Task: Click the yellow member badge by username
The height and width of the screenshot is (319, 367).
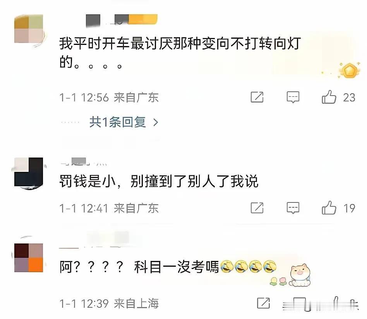Action: pos(143,20)
